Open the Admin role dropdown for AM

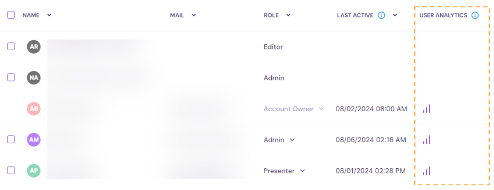(x=292, y=140)
